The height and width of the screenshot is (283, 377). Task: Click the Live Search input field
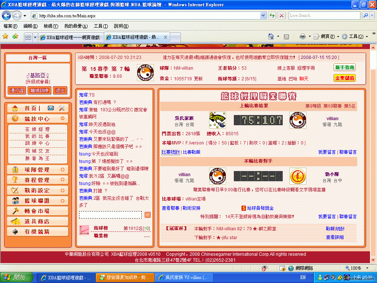pos(324,15)
